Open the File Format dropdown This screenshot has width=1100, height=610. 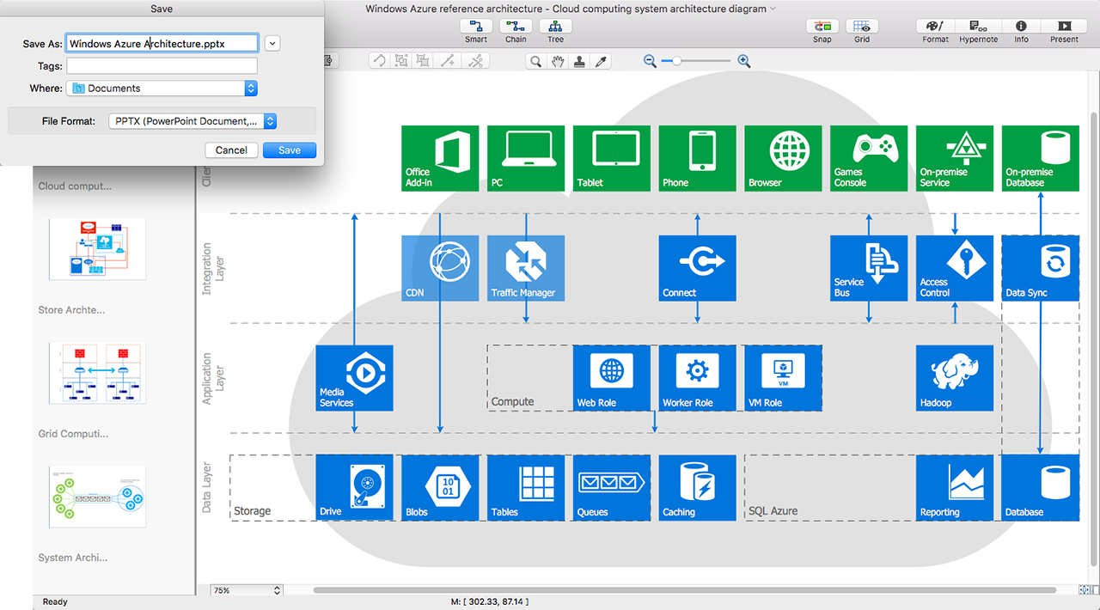click(x=193, y=121)
